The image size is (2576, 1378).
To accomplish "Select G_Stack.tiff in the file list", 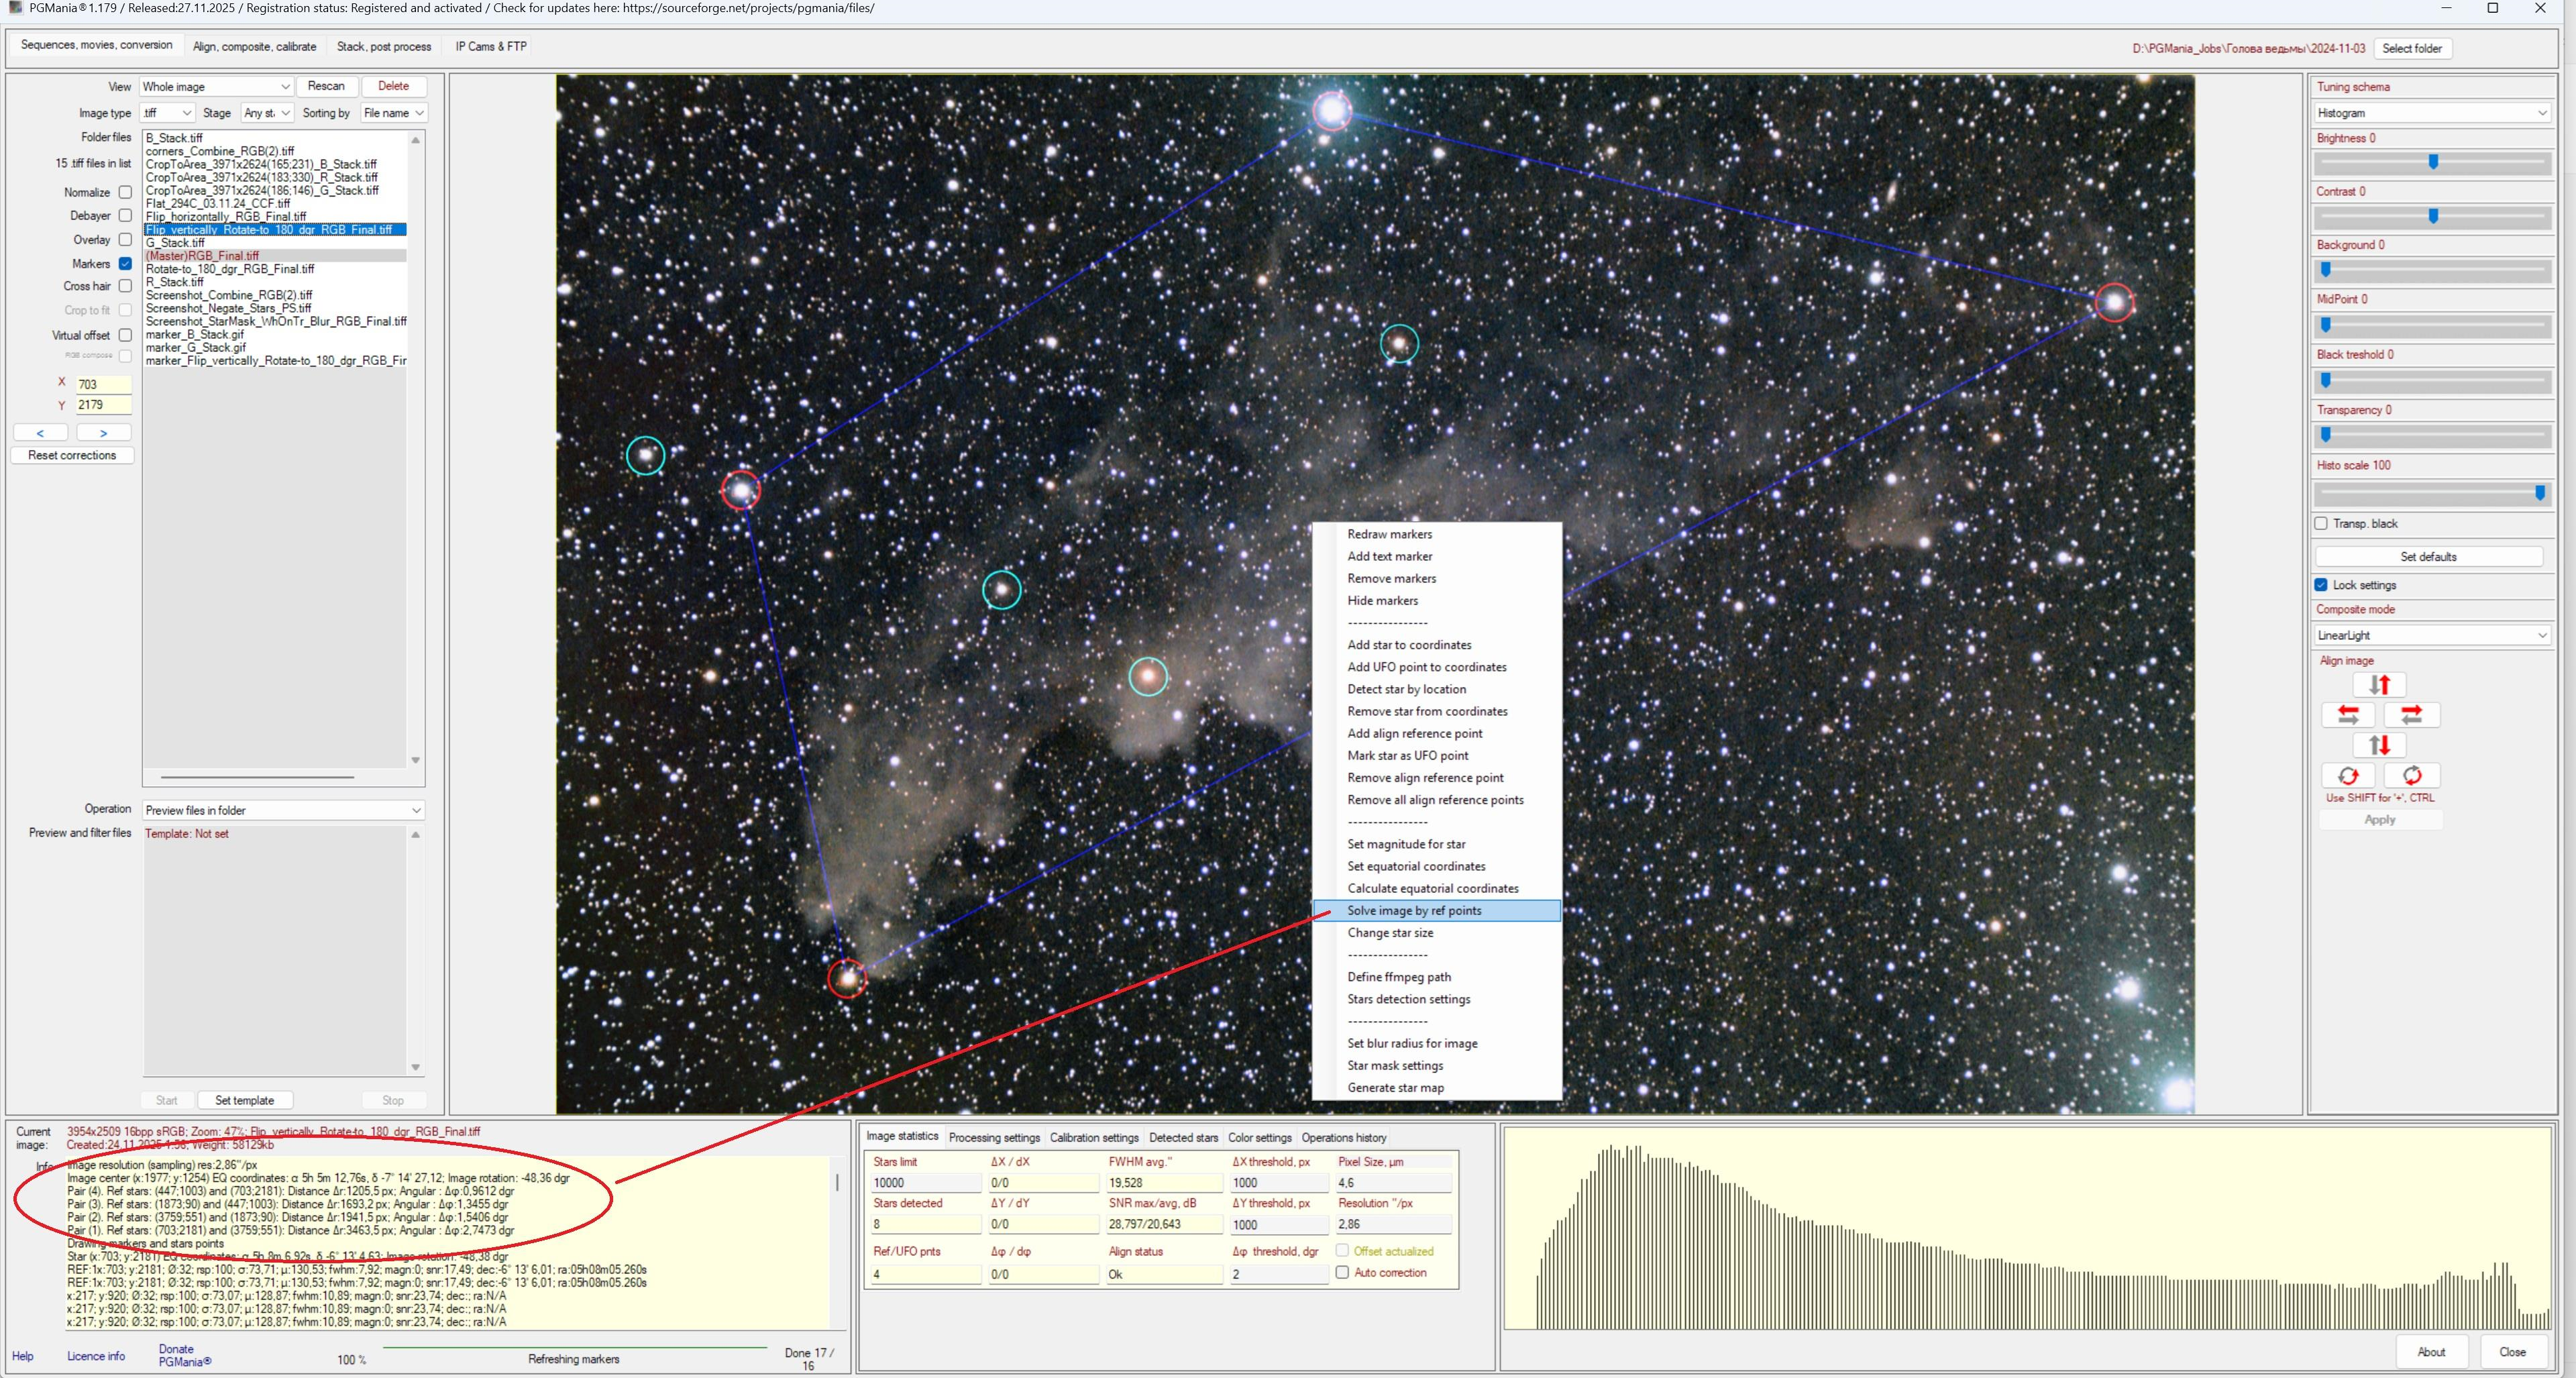I will pos(176,243).
